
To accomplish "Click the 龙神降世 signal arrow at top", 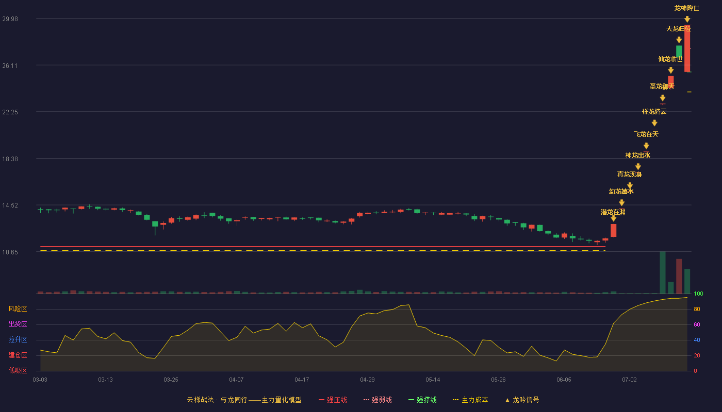I will [x=687, y=19].
